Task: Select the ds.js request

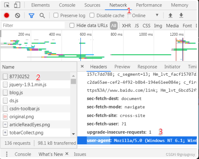Action: tap(35, 101)
